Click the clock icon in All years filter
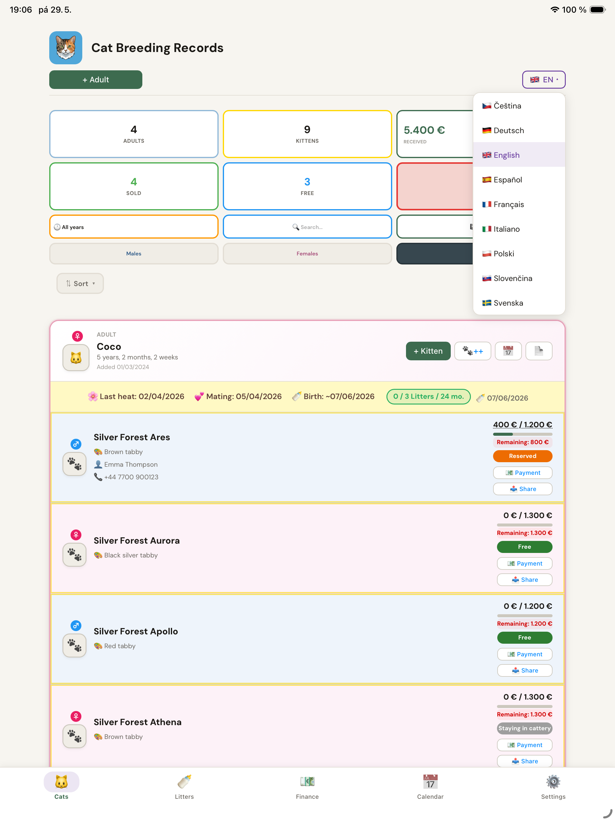Screen dimensions: 615x821 click(57, 227)
